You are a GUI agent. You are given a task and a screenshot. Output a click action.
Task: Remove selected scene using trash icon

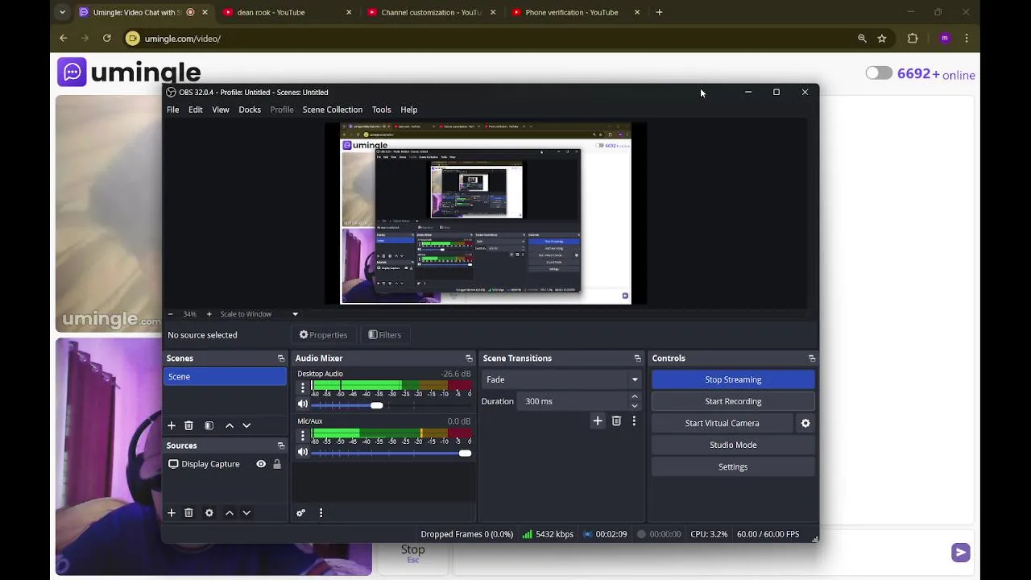pyautogui.click(x=188, y=425)
